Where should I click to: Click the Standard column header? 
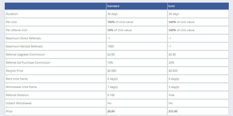click(x=113, y=6)
